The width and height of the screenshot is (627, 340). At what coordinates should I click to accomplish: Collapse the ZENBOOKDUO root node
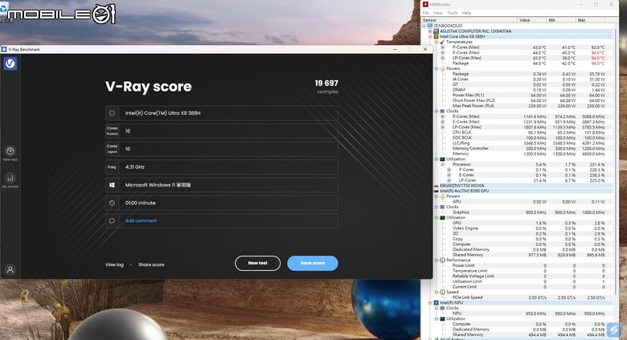tap(424, 26)
